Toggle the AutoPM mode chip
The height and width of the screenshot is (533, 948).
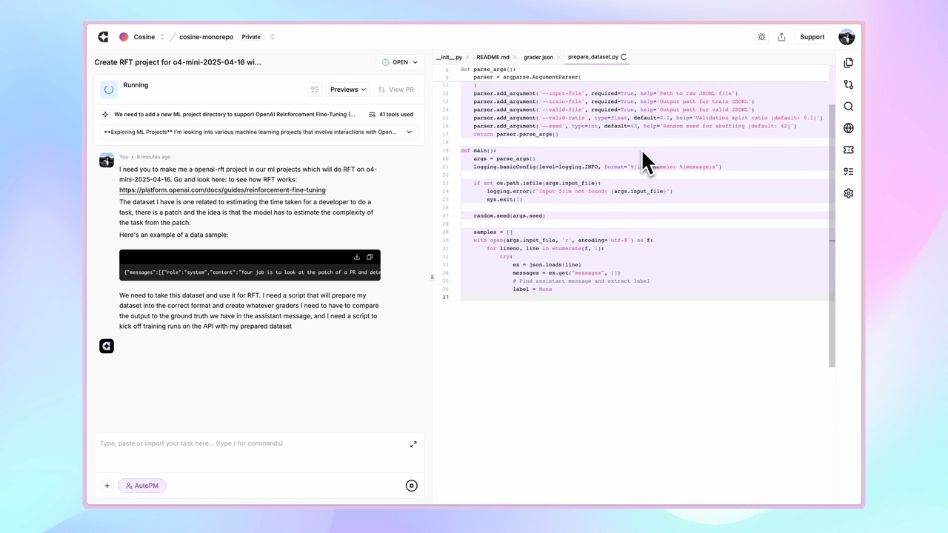(142, 486)
